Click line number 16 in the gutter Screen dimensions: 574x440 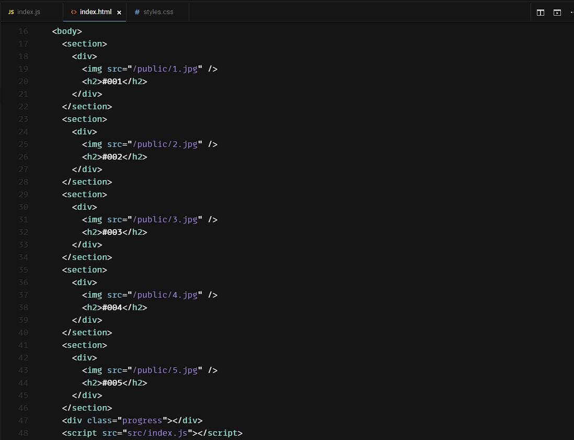pyautogui.click(x=24, y=31)
